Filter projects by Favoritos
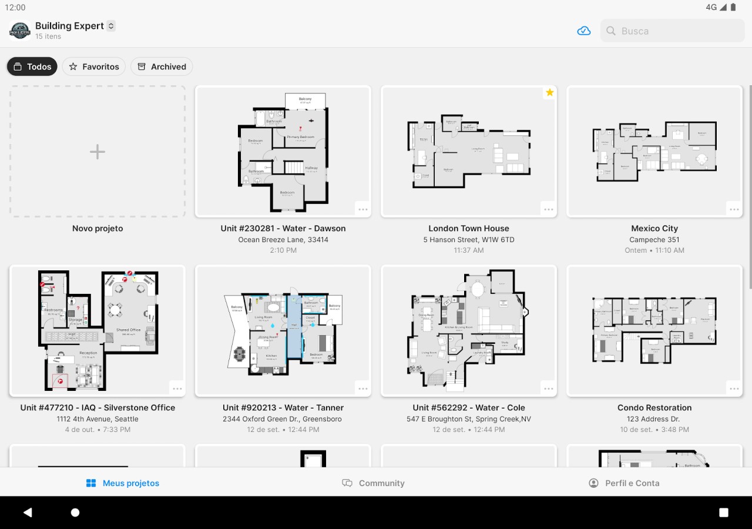752x529 pixels. 94,66
